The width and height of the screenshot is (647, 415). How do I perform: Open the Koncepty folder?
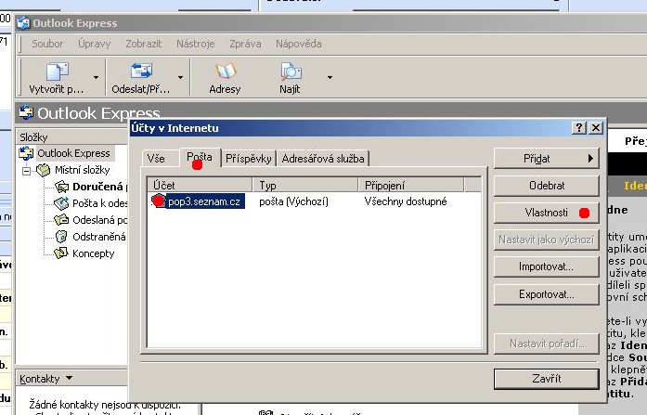[93, 253]
